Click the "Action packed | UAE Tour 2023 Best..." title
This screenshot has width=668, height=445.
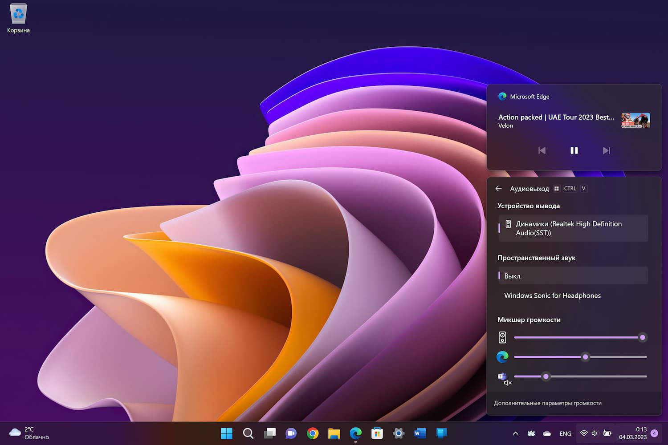click(x=556, y=117)
